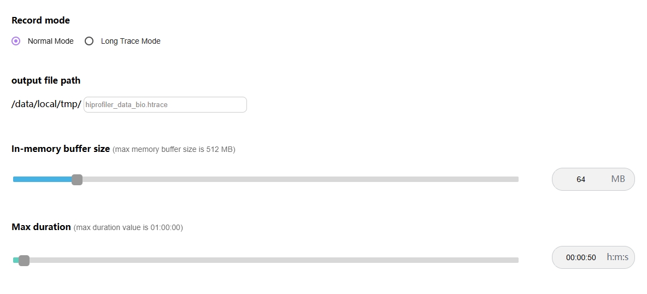Click the "In-memory buffer size" heading
647x294 pixels.
pos(61,149)
